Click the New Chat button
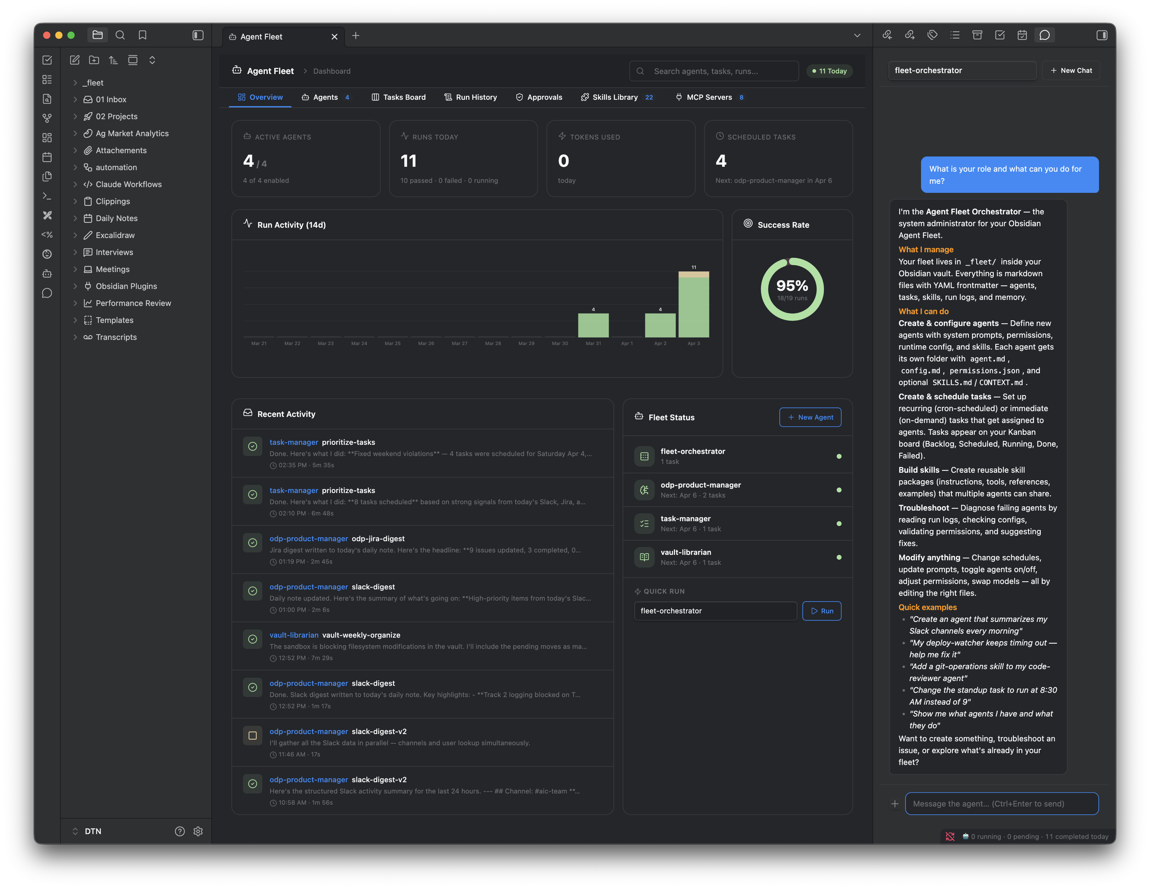Screen dimensions: 1150x889 1071,71
